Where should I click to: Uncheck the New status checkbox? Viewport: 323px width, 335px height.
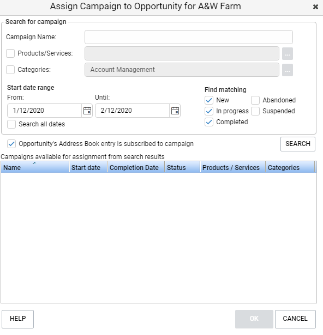coord(209,100)
